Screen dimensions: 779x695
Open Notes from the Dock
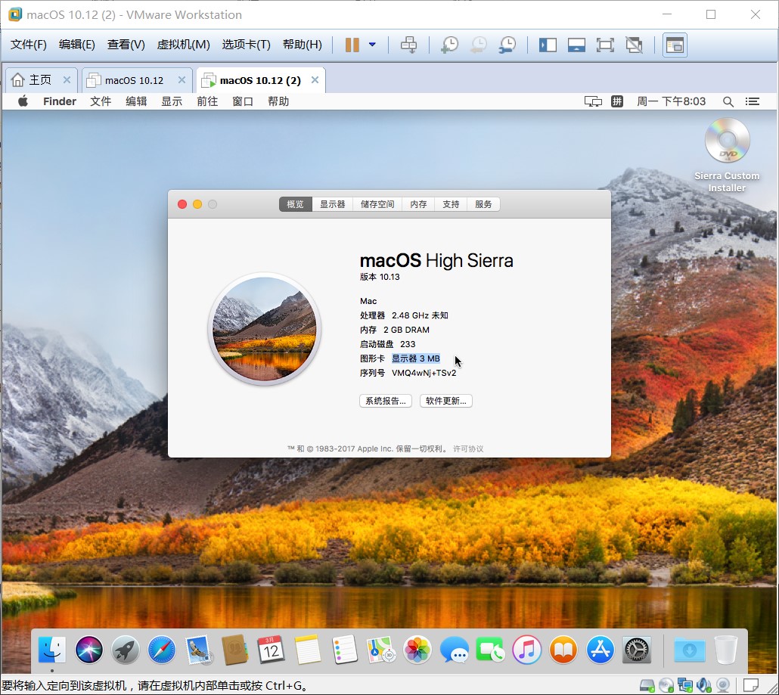308,650
